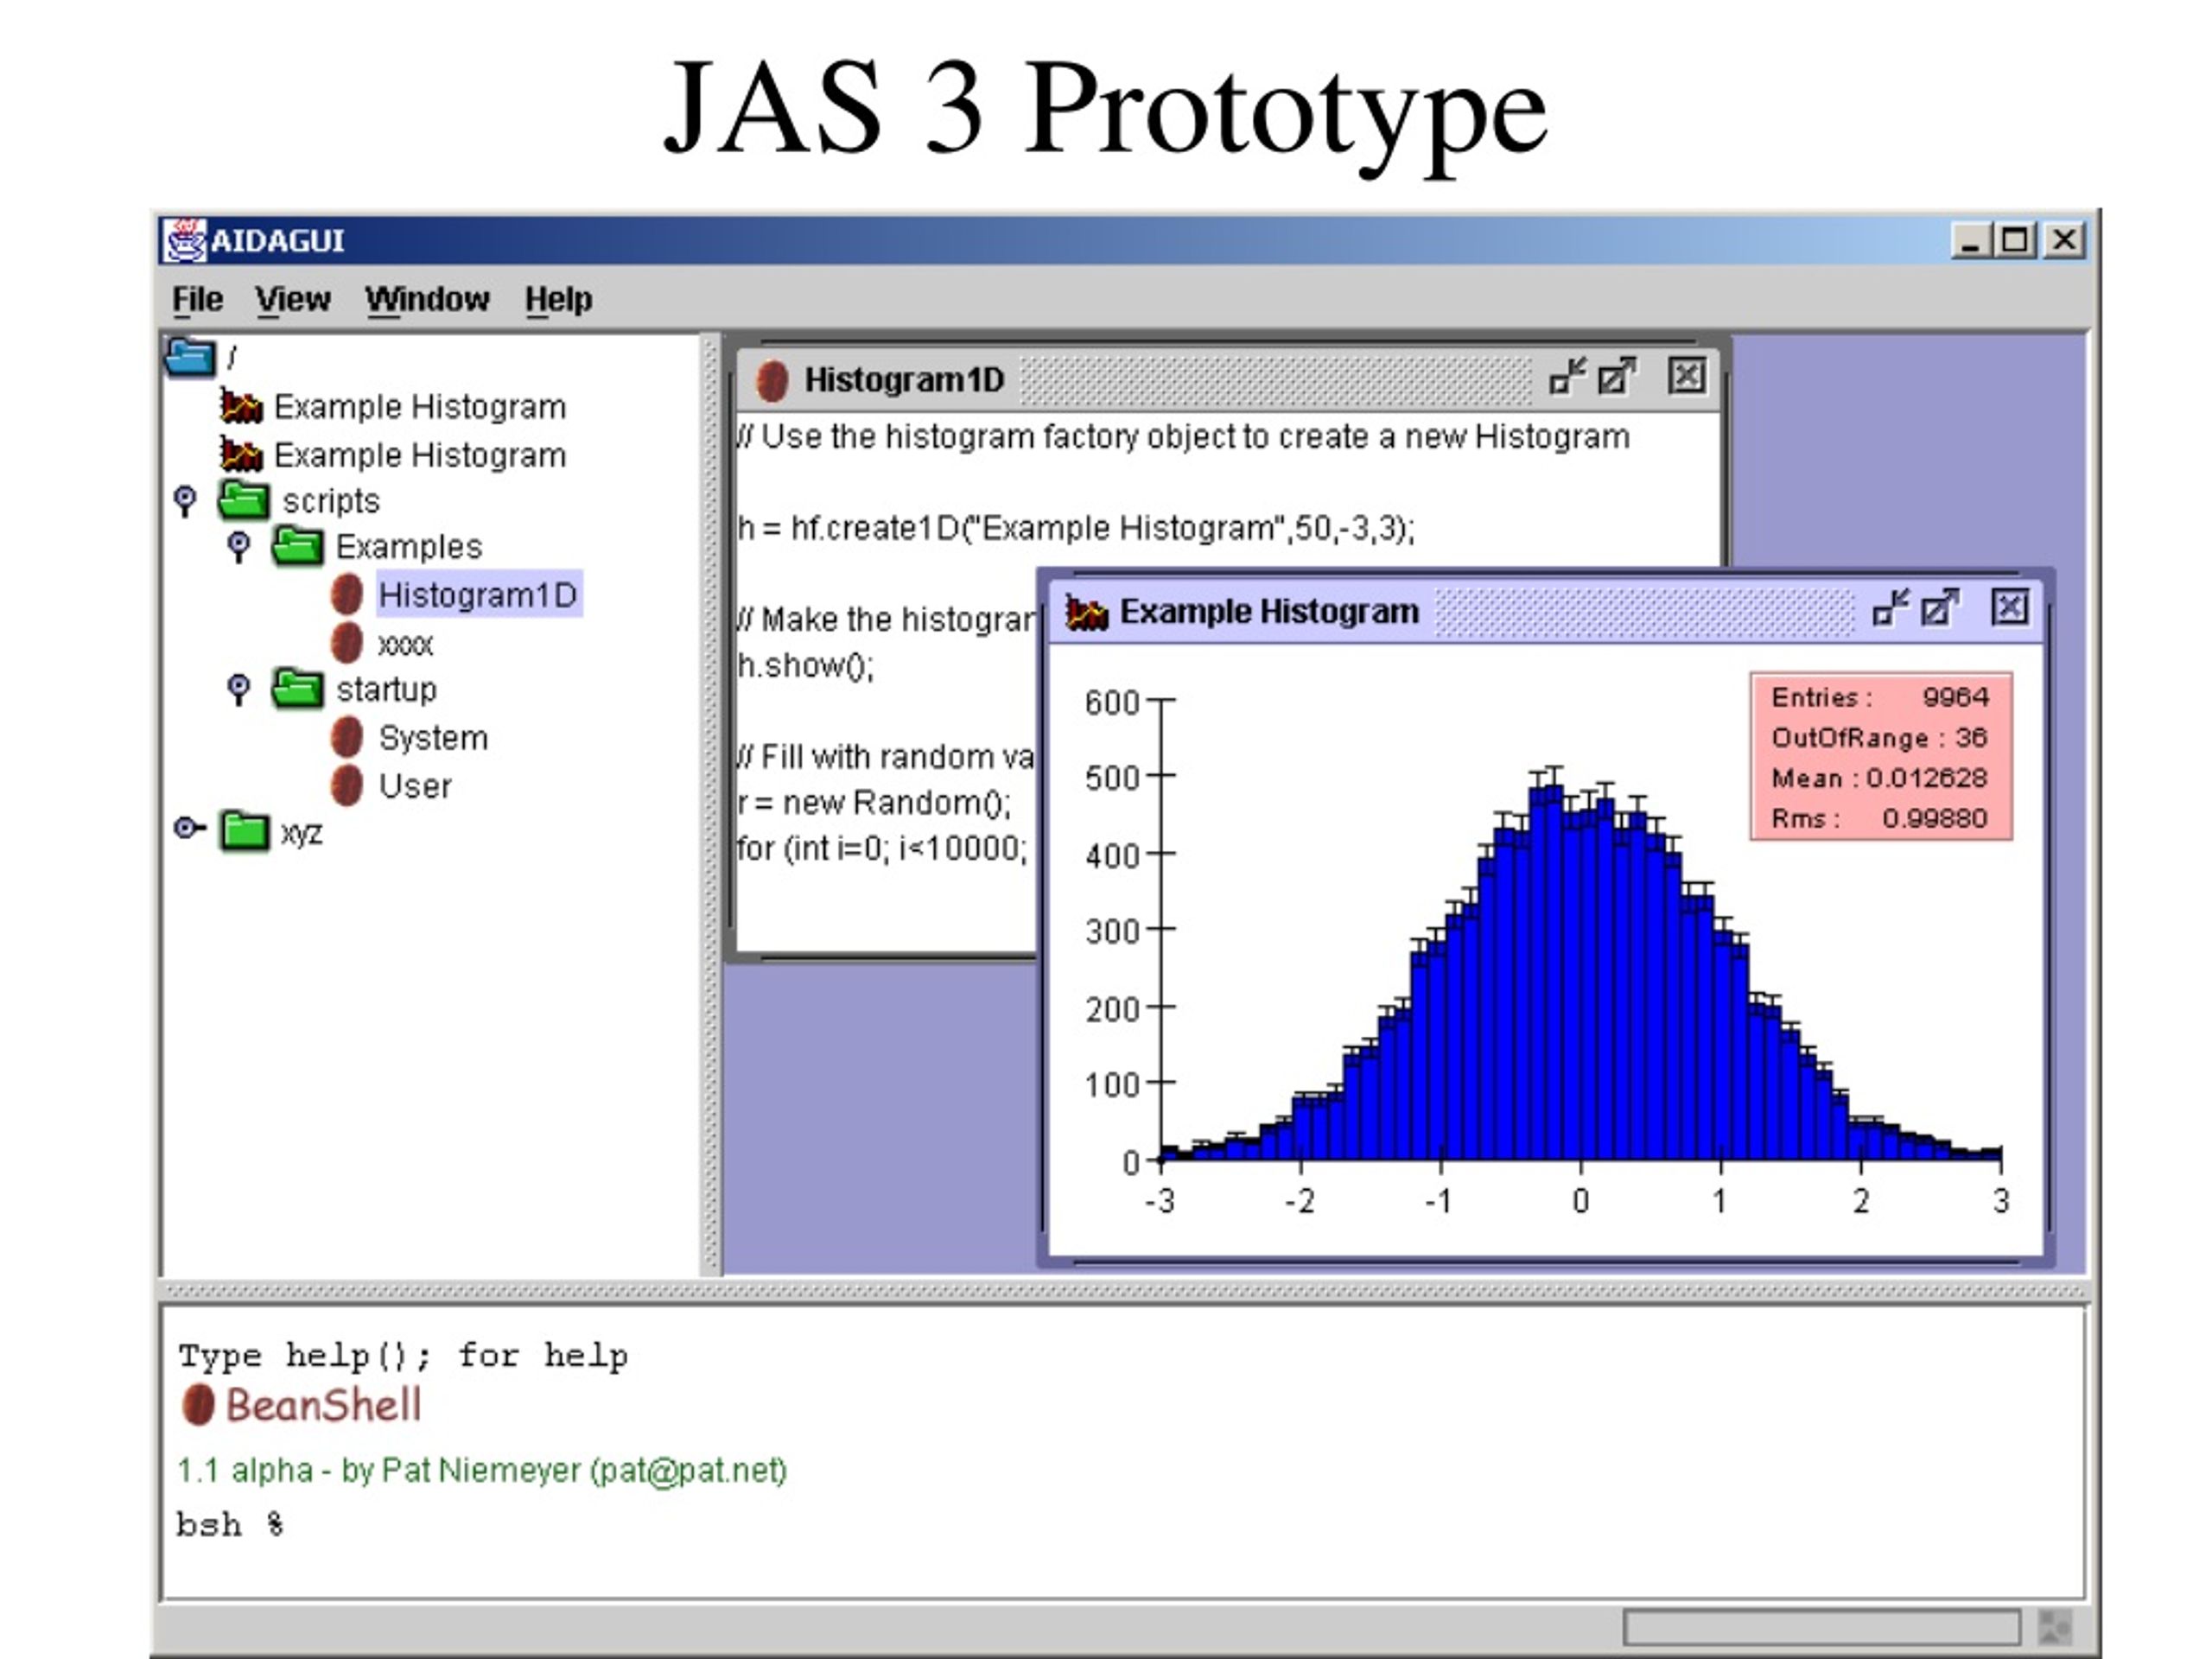Collapse the startup folder node

pyautogui.click(x=239, y=690)
